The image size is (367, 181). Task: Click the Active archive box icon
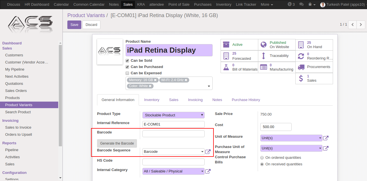click(226, 45)
